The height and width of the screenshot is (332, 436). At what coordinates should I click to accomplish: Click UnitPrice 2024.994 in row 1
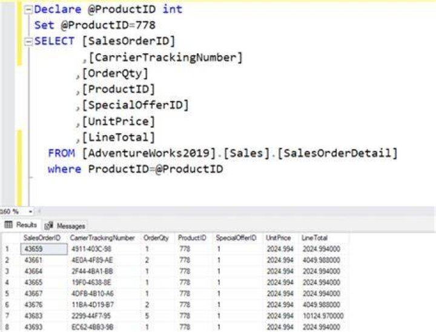coord(280,249)
